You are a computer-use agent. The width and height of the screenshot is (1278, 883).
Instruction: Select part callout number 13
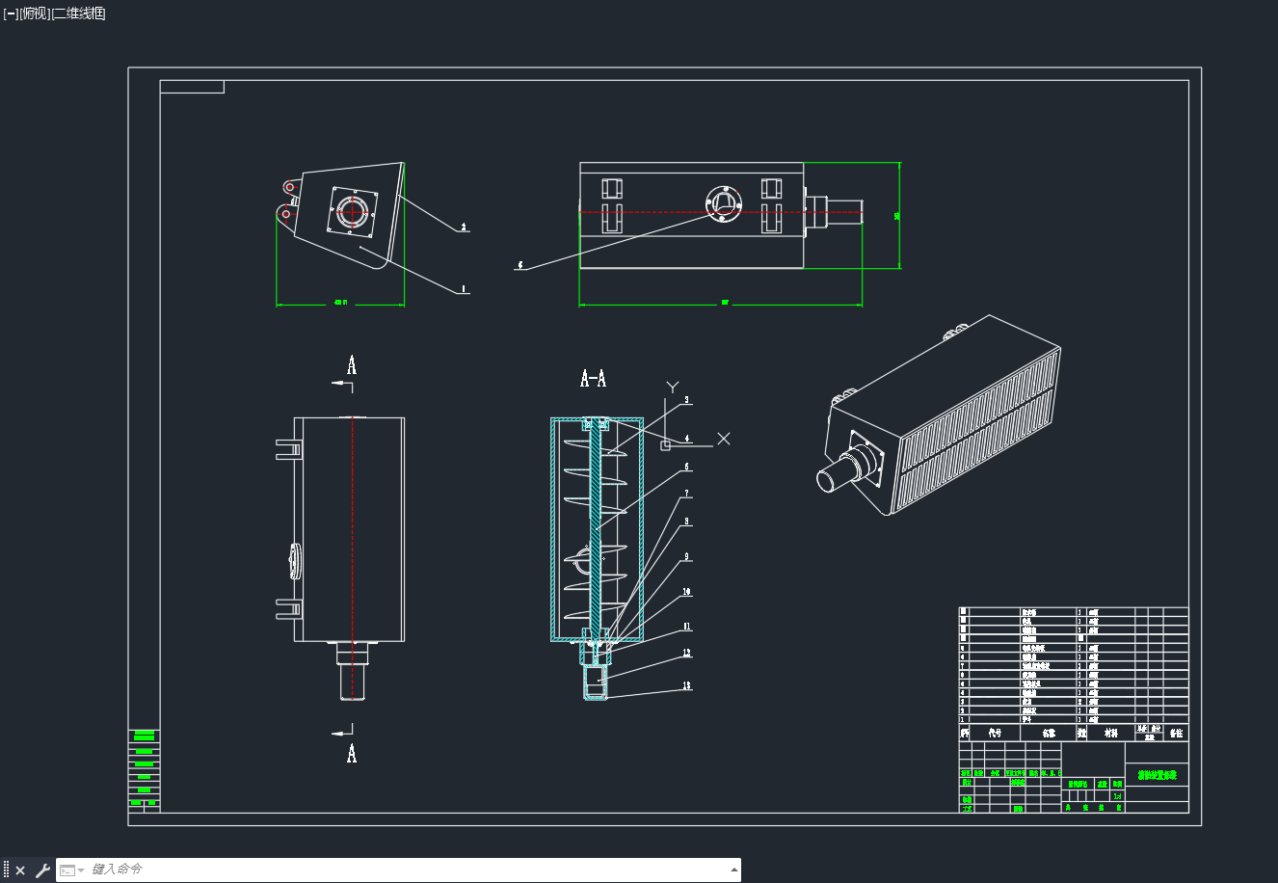click(687, 685)
